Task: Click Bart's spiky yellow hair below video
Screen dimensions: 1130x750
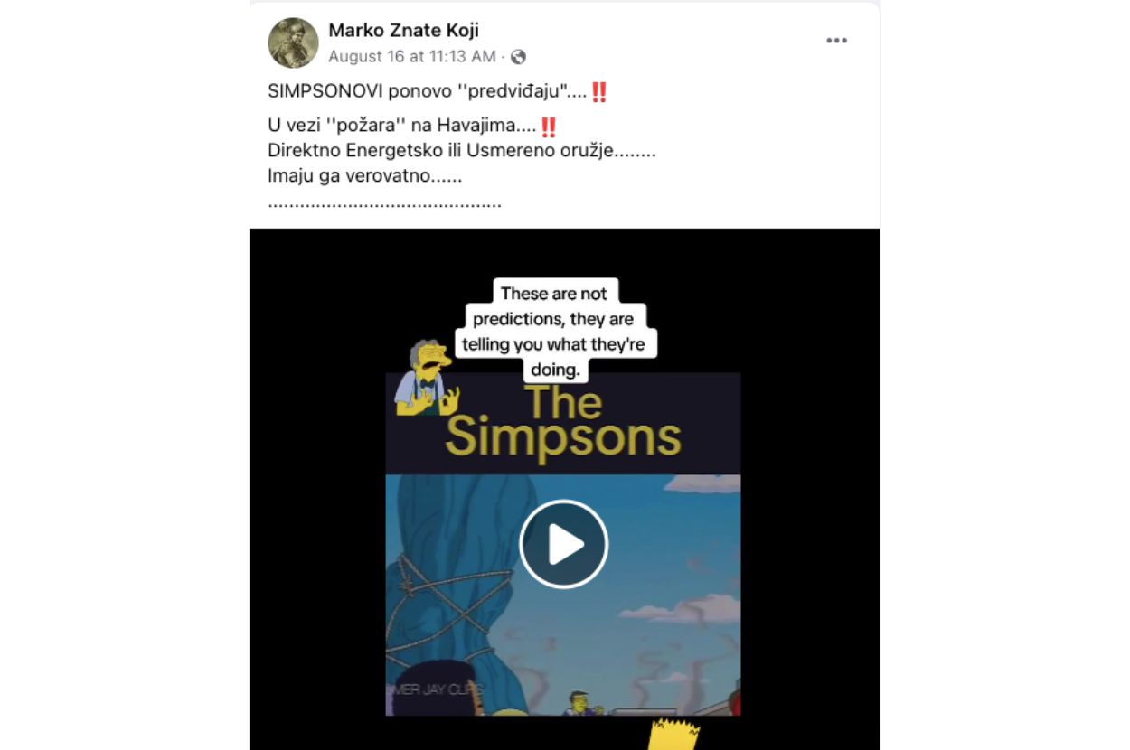Action: [x=675, y=734]
